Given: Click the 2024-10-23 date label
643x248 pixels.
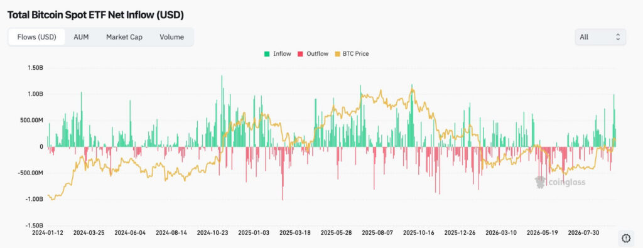Looking at the screenshot, I should pyautogui.click(x=212, y=233).
